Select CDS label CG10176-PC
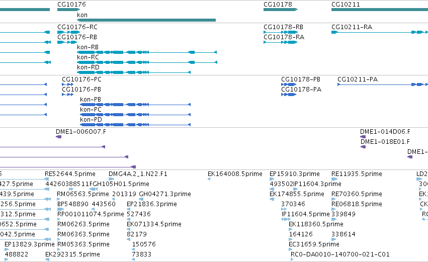 click(x=81, y=79)
